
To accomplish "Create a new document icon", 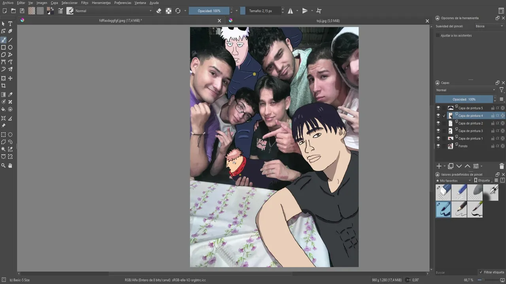I will pos(5,11).
